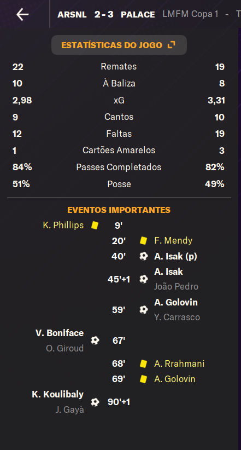Click the 90'+1 Koulibaly goal icon
This screenshot has height=450, width=241.
pos(95,402)
